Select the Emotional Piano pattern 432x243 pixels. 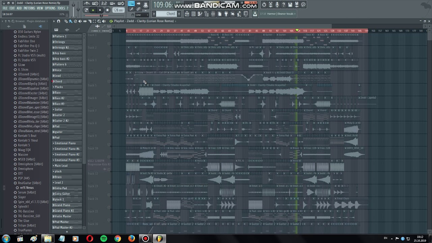tap(67, 143)
